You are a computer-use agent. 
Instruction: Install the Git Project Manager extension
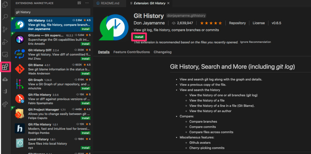(x=86, y=118)
